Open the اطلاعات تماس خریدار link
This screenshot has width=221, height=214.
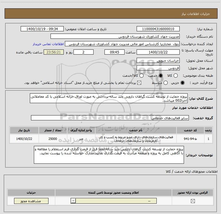click(48, 44)
